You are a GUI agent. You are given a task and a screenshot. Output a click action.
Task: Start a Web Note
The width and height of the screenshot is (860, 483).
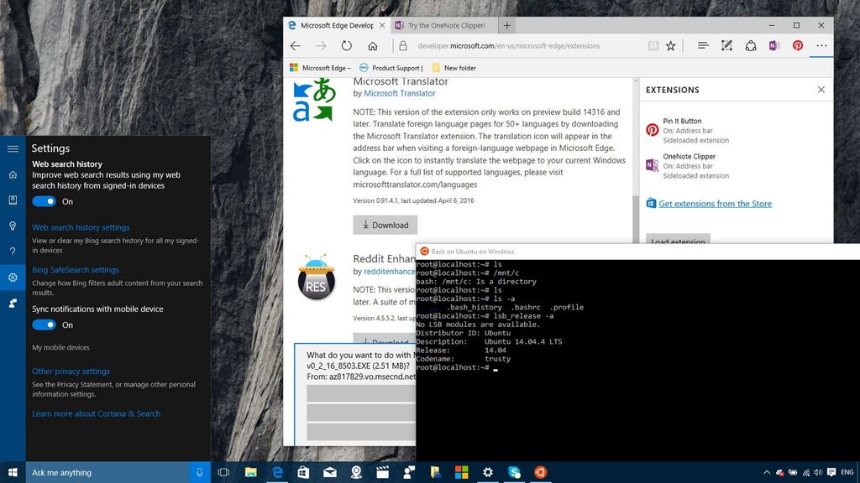tap(726, 45)
